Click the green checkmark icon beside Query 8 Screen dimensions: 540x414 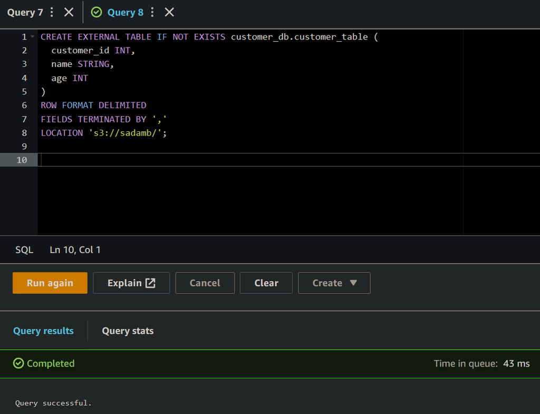pyautogui.click(x=97, y=12)
